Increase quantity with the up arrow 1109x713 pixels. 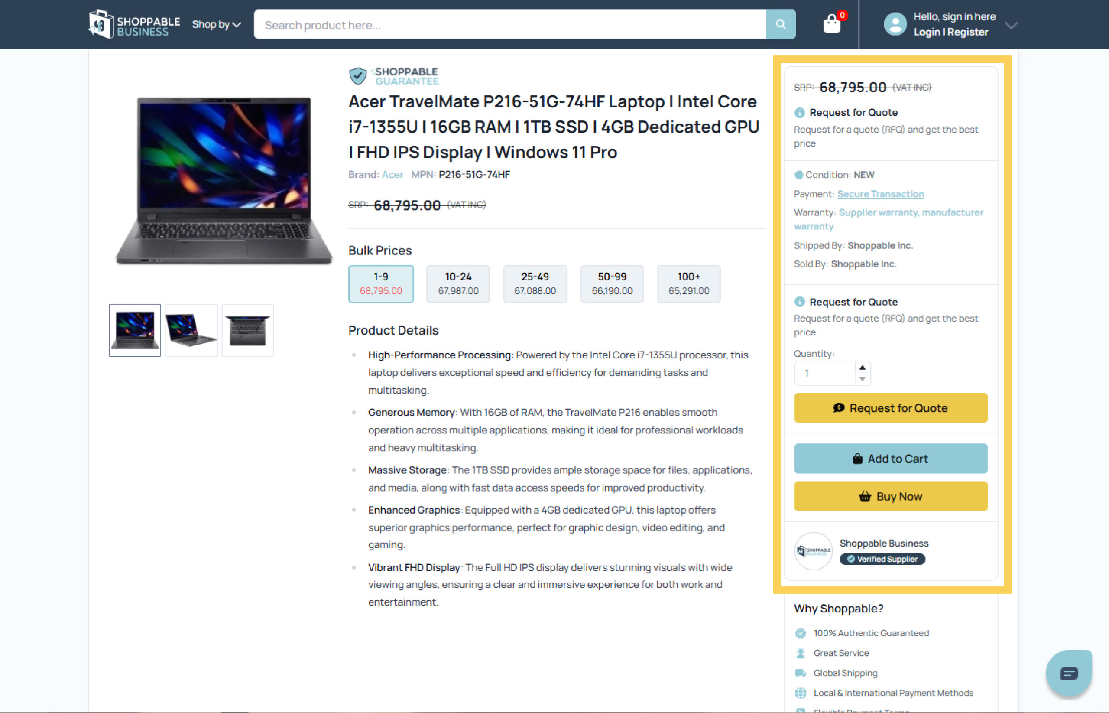pyautogui.click(x=862, y=368)
